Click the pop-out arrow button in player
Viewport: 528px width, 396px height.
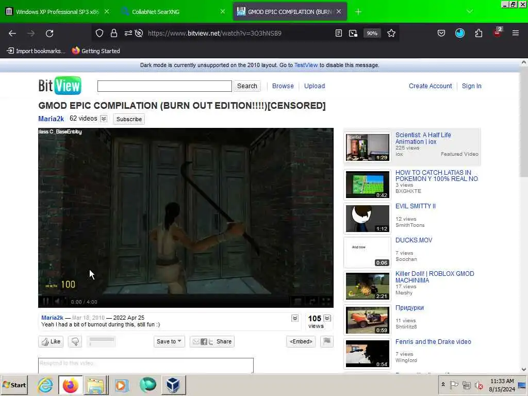312,301
